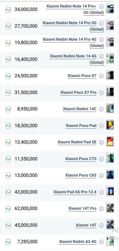Viewport: 119px width, 251px height.
Task: Click info icon for Redmi Note 14 Pro+ 5G
Action: click(101, 7)
